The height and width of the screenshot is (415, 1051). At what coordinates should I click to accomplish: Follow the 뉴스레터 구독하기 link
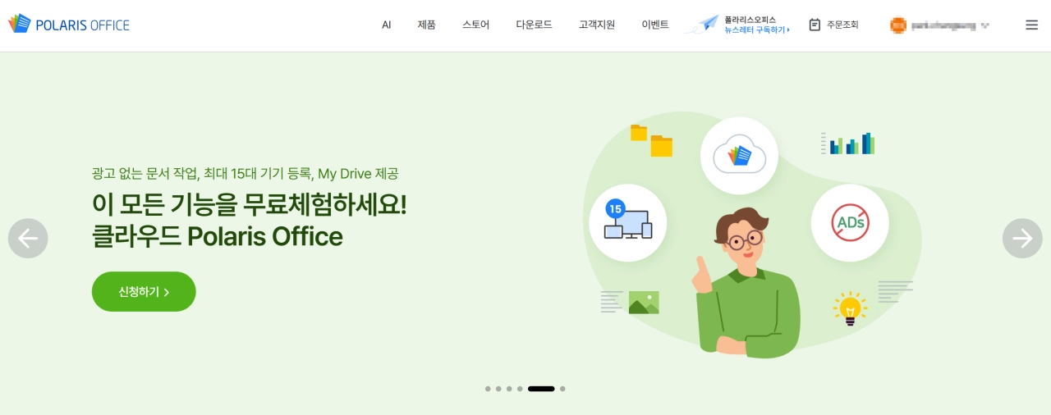point(756,30)
